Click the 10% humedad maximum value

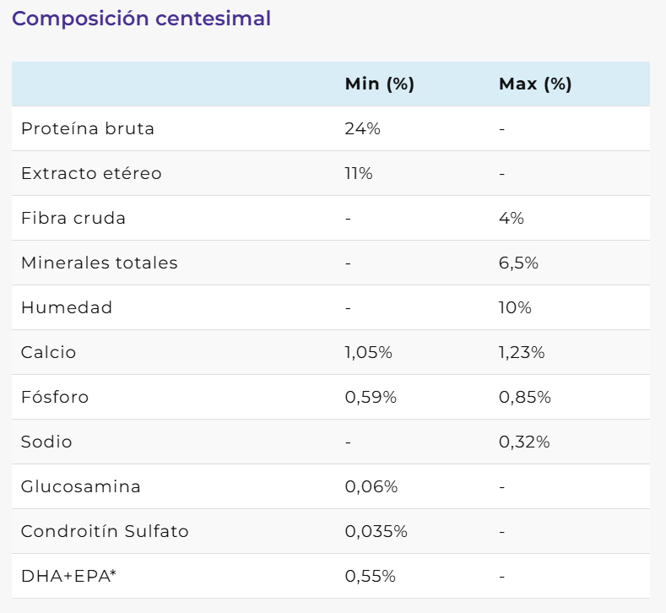(x=515, y=307)
